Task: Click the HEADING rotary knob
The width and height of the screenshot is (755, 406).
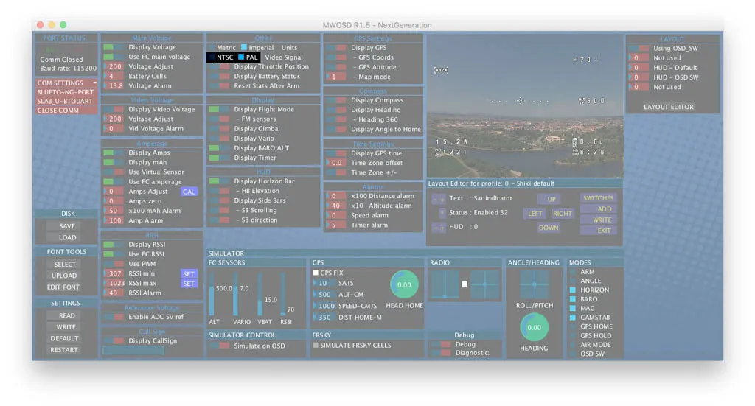Action: 534,327
